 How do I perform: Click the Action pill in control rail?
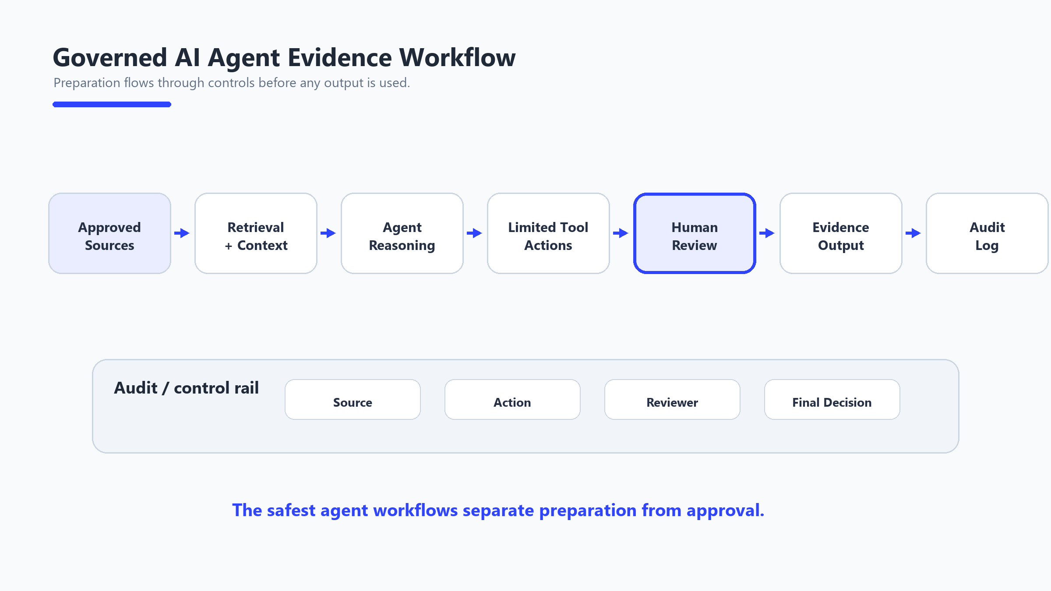pyautogui.click(x=512, y=399)
